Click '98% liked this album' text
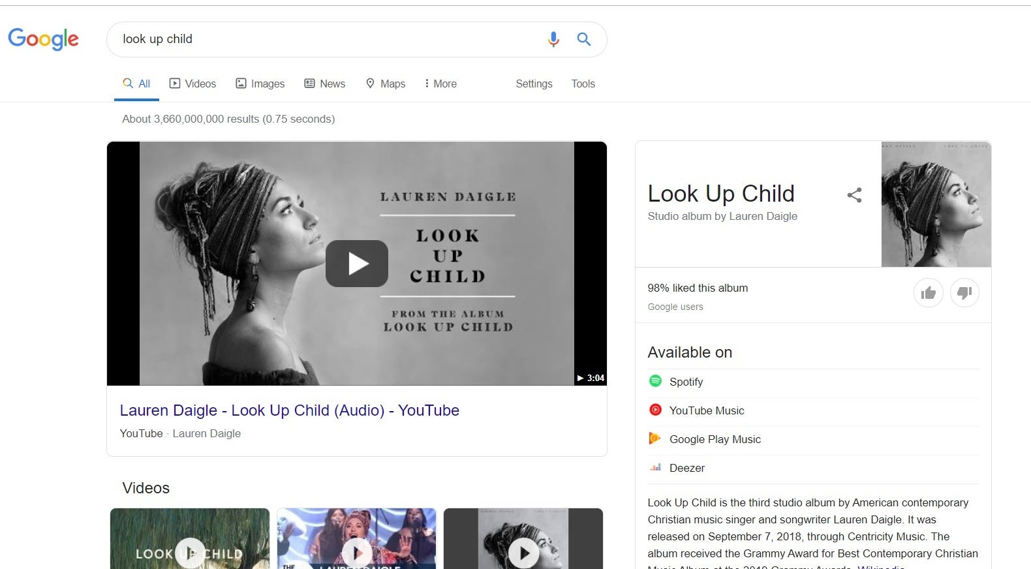Image resolution: width=1031 pixels, height=569 pixels. (x=698, y=288)
